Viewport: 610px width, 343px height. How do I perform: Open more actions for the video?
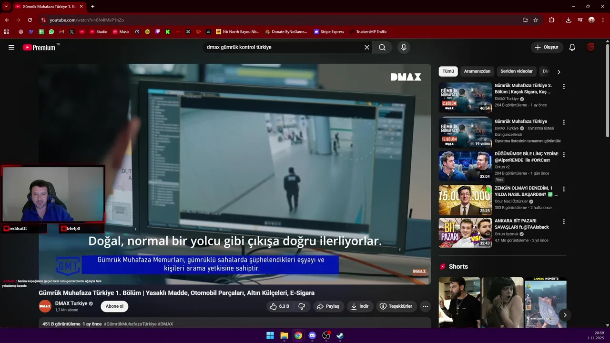[x=425, y=306]
